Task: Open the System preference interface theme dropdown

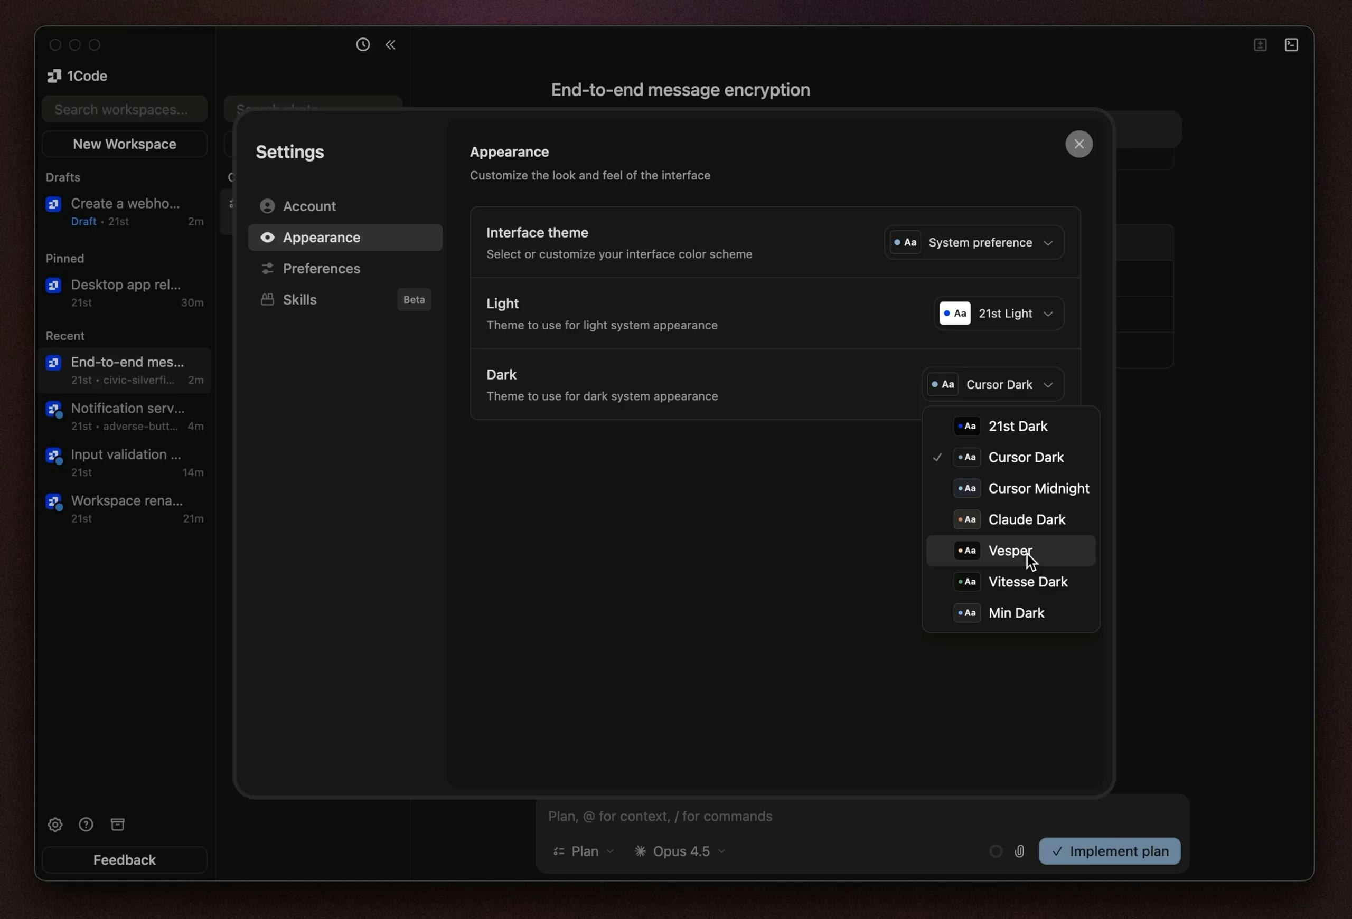Action: tap(973, 242)
